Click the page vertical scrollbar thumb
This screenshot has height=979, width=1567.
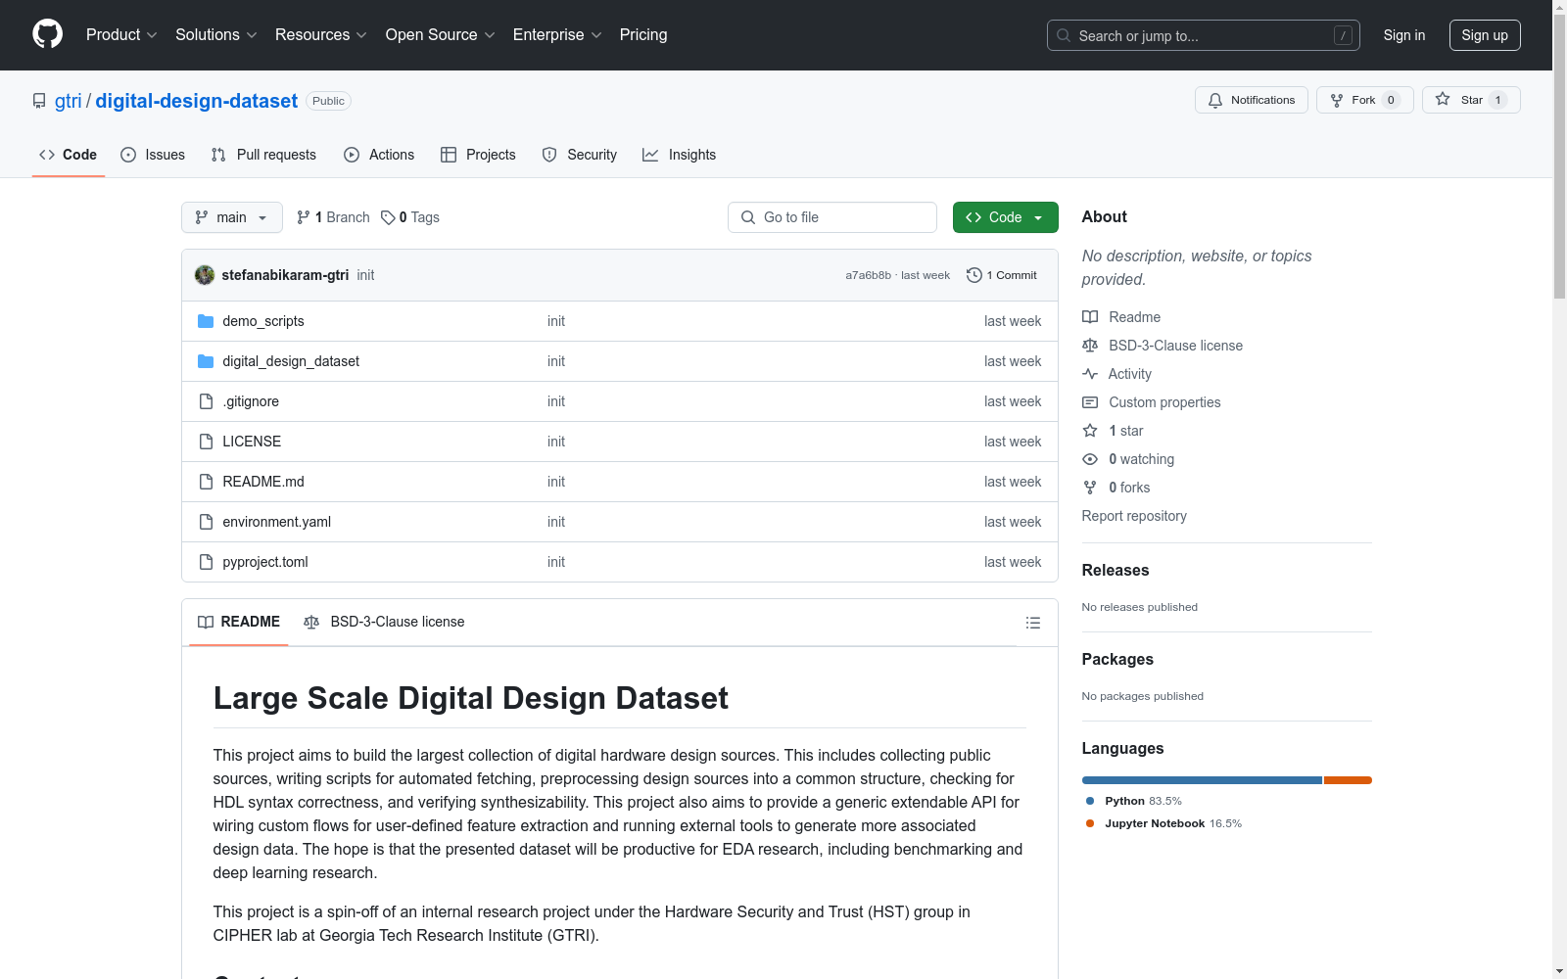(1559, 157)
